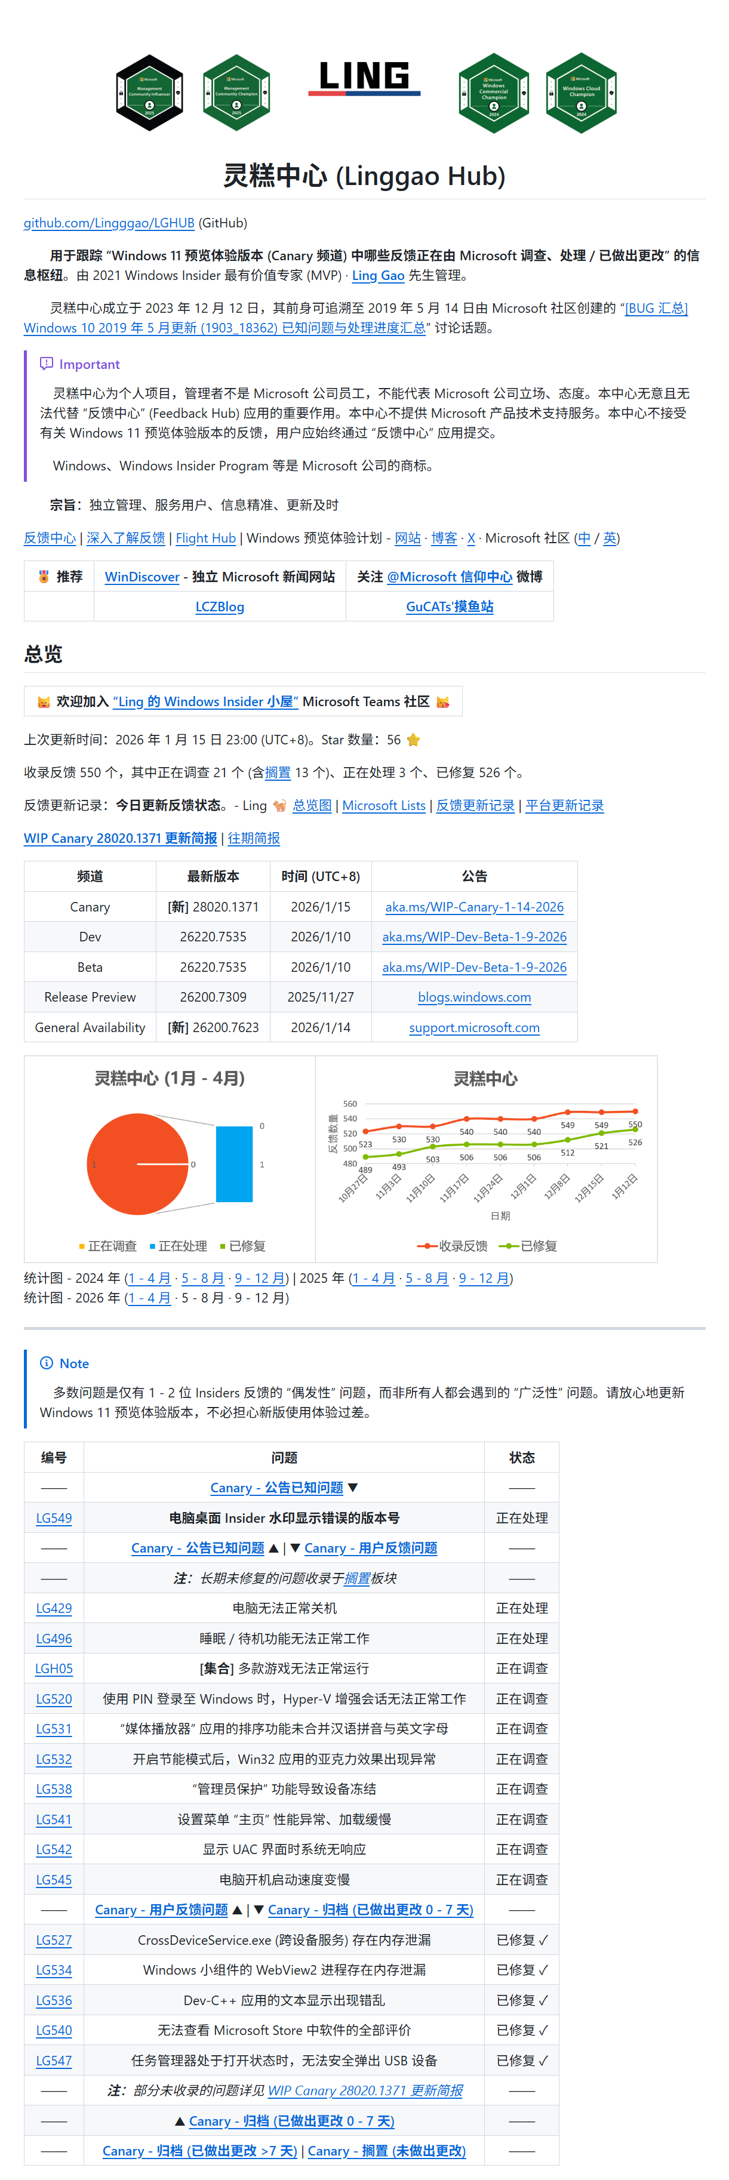The image size is (729, 2180).
Task: Open WIP Canary 28020.1371 更新简报 heading link
Action: tap(120, 838)
